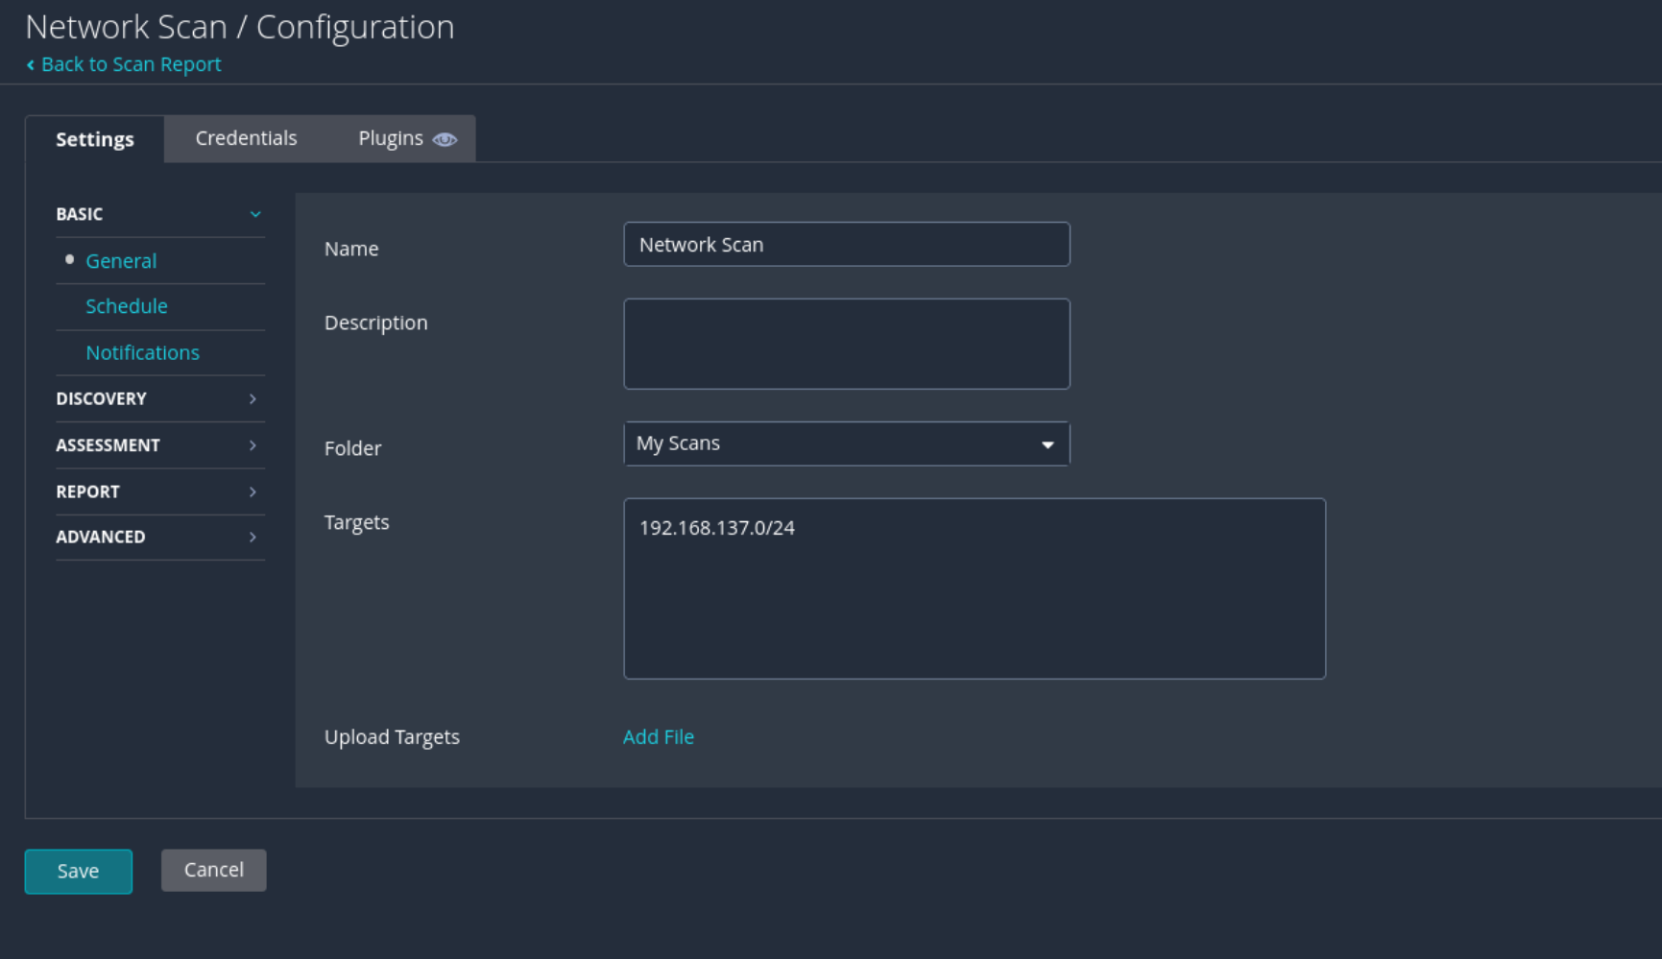Click the Add File link

click(659, 737)
